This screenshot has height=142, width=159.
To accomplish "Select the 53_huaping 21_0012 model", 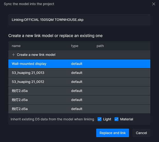I will [79, 82].
